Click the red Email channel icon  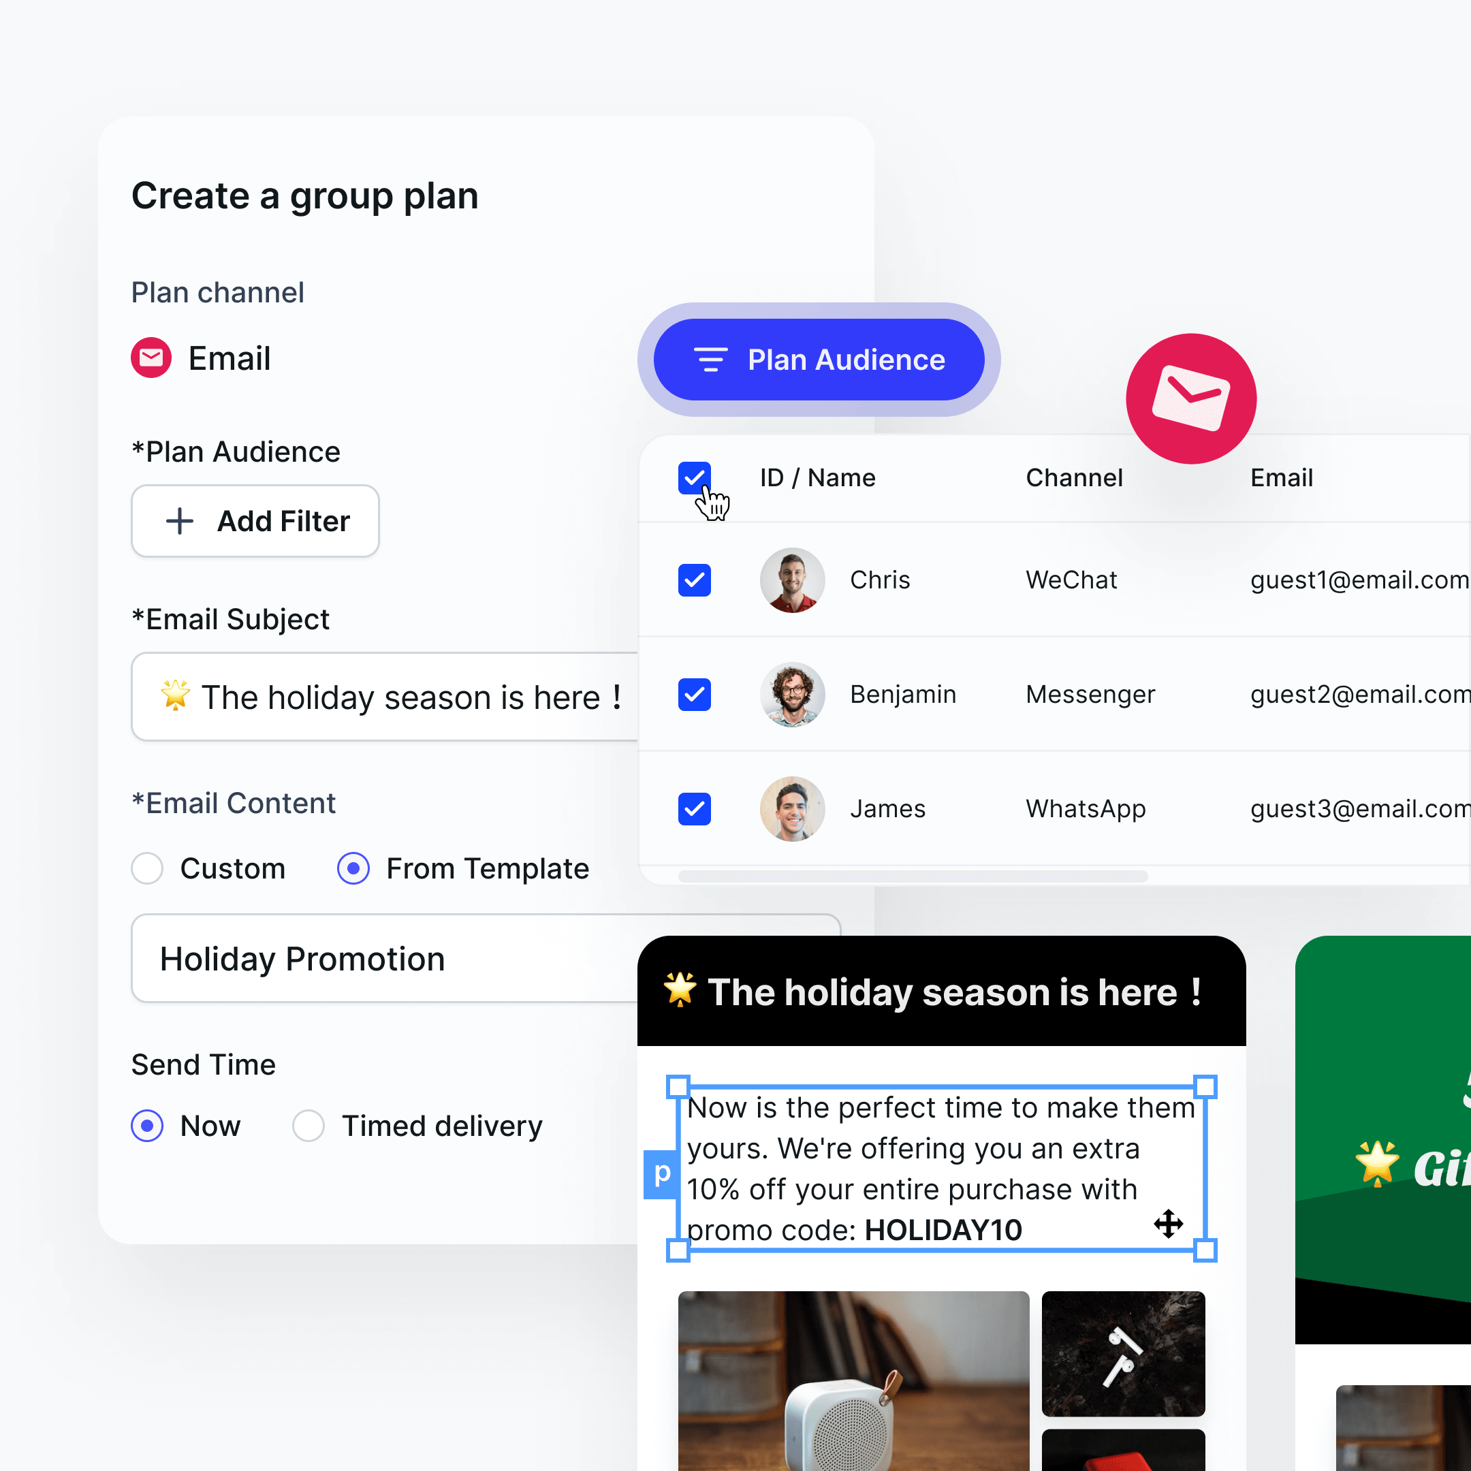[x=151, y=358]
